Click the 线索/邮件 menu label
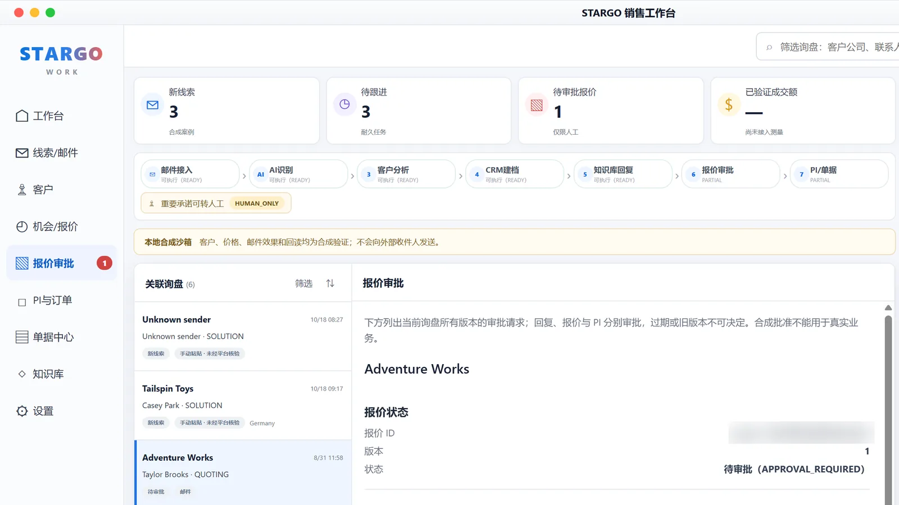Image resolution: width=899 pixels, height=505 pixels. pyautogui.click(x=55, y=153)
